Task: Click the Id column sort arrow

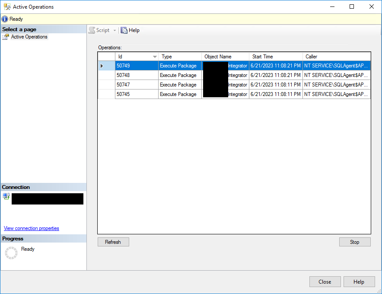Action: [155, 57]
